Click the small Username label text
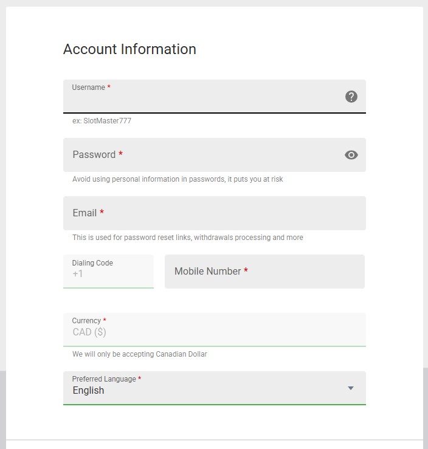The height and width of the screenshot is (449, 428). pyautogui.click(x=89, y=87)
